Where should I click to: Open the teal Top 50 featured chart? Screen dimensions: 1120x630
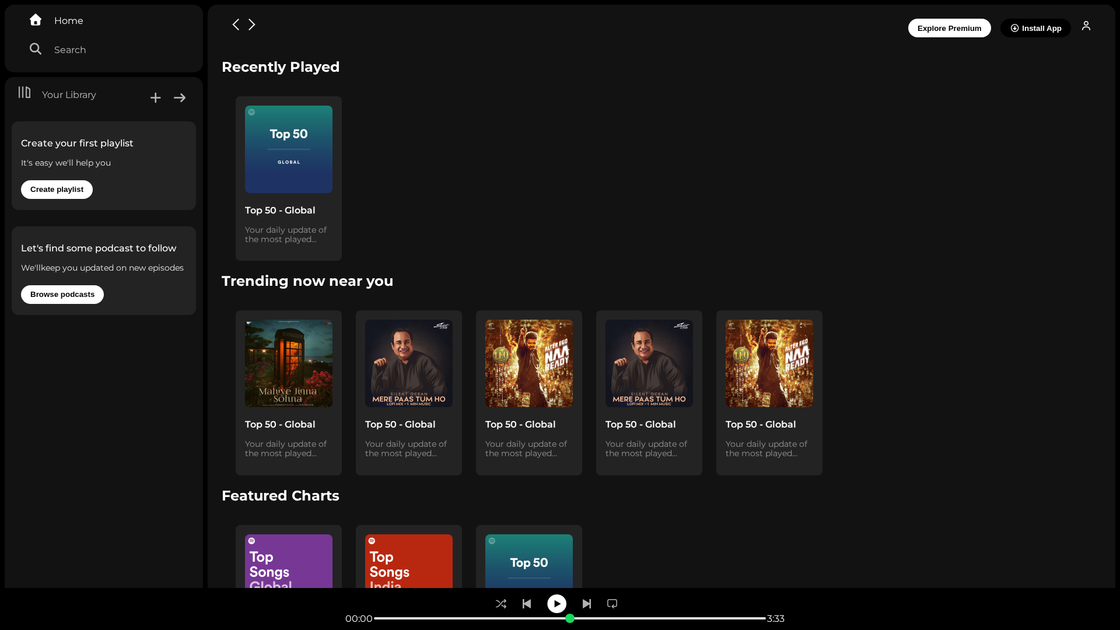pyautogui.click(x=529, y=561)
